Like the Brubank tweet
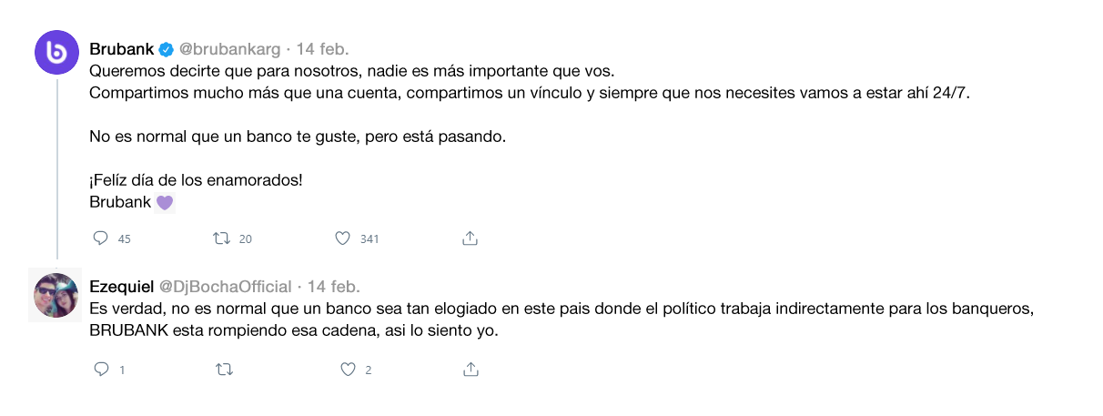The height and width of the screenshot is (416, 1103). (x=343, y=238)
